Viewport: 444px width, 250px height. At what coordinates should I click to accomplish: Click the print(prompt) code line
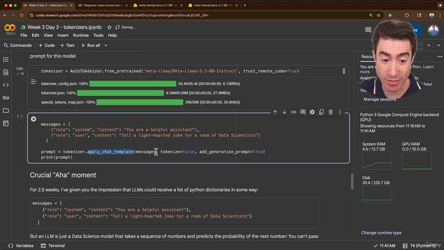point(57,157)
